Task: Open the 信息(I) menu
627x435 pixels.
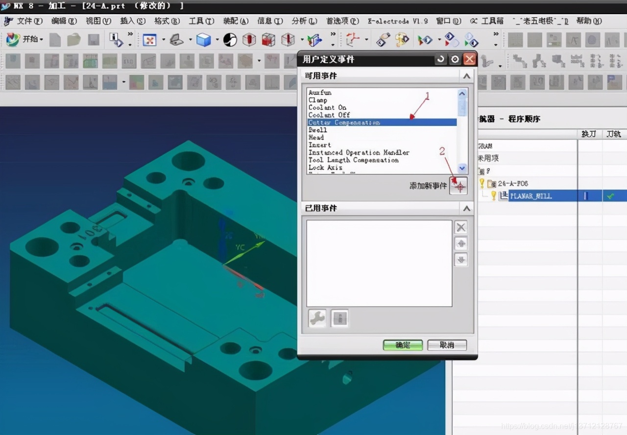Action: pyautogui.click(x=270, y=21)
